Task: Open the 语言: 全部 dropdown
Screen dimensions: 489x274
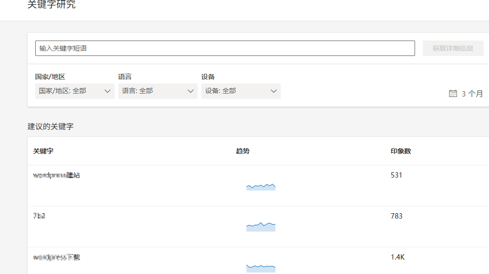Action: tap(158, 91)
